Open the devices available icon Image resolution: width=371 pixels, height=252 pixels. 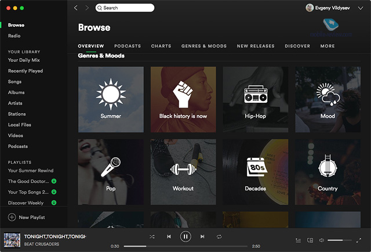[x=310, y=240]
